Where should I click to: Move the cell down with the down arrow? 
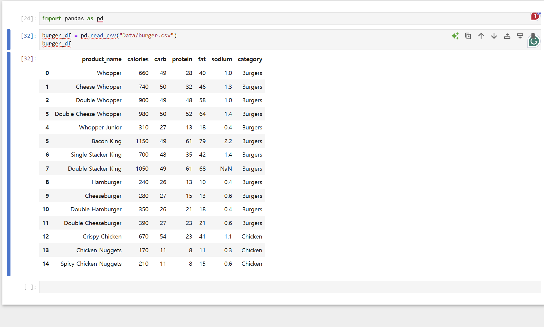pos(494,36)
